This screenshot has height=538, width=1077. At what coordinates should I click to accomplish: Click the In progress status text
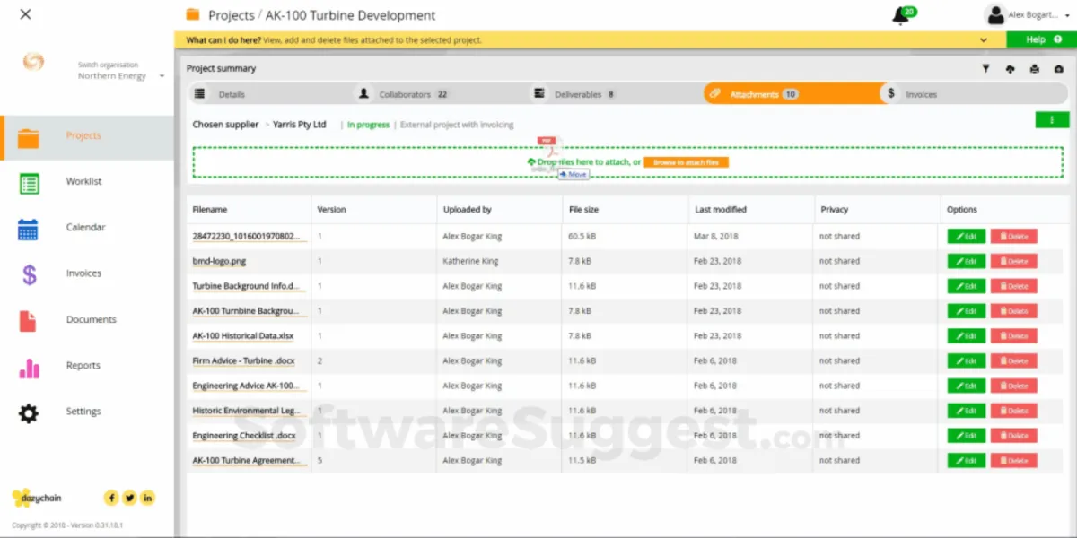pos(369,125)
